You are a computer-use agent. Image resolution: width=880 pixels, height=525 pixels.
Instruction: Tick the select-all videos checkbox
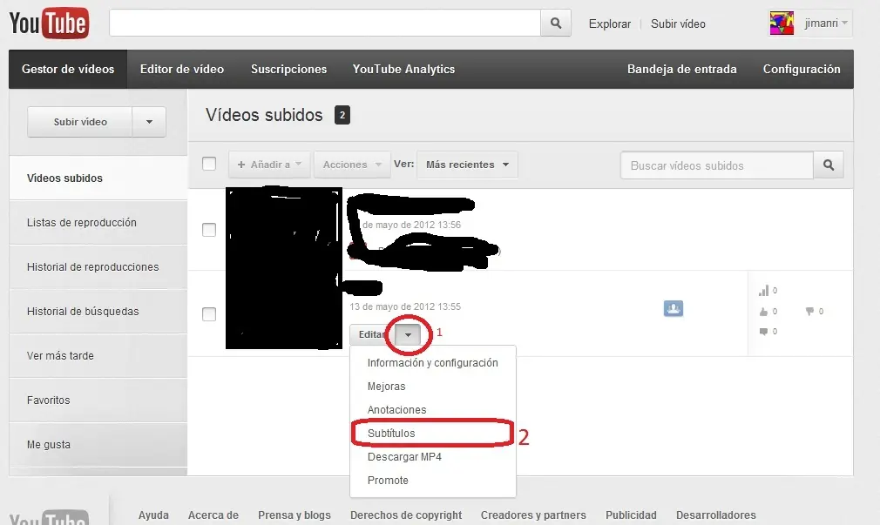[x=209, y=163]
